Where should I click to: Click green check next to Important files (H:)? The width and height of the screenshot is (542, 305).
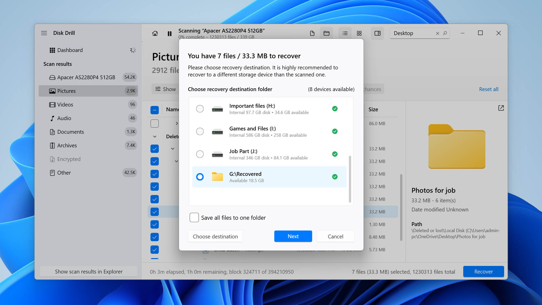[335, 109]
